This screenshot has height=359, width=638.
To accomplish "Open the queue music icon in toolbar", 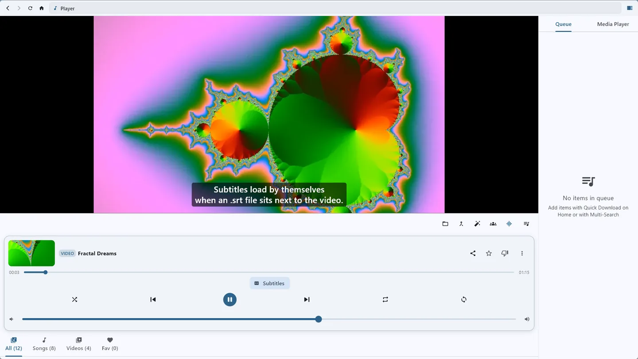I will 526,224.
